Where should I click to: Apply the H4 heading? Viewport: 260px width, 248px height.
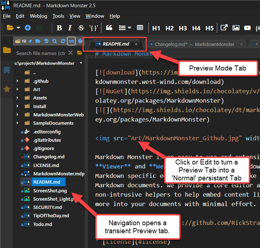(196, 28)
